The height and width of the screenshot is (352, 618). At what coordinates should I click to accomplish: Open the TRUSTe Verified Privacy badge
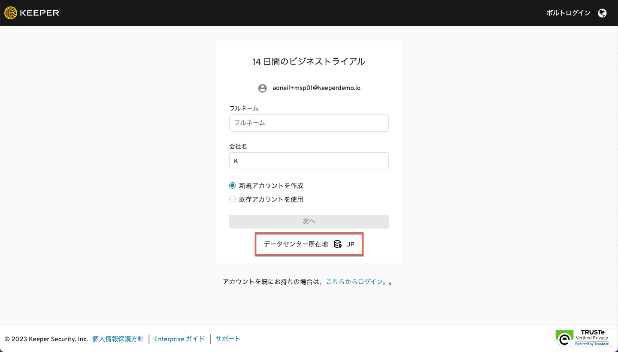coord(583,337)
